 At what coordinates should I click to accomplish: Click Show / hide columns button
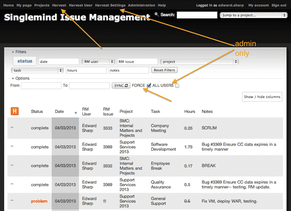262,97
